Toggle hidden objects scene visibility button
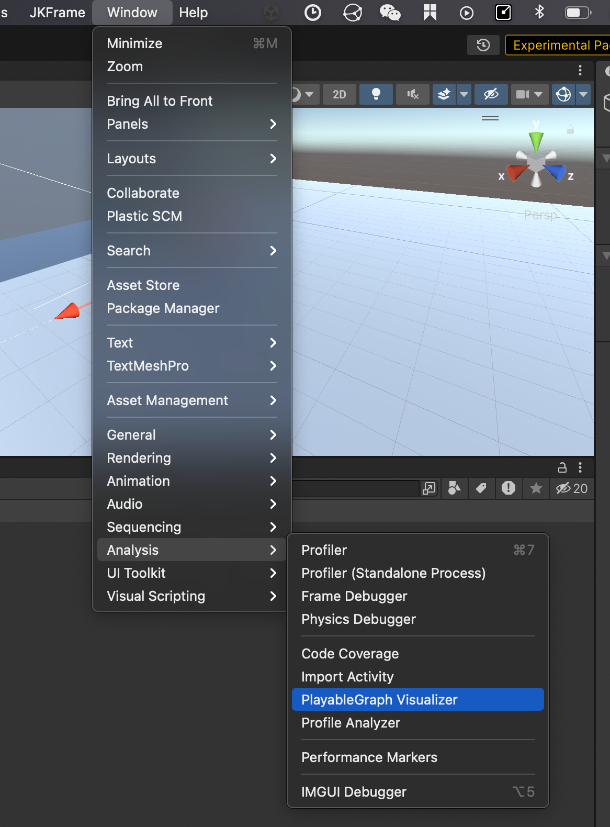 click(x=491, y=94)
